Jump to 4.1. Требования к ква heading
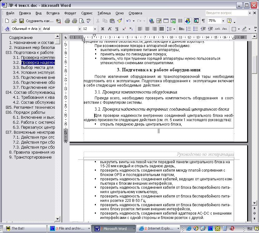259x233 pixels. 34,97
